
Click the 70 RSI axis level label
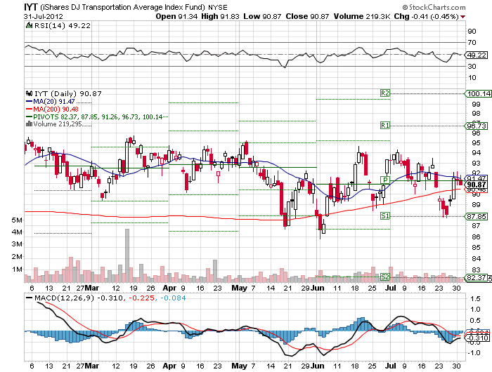[472, 42]
